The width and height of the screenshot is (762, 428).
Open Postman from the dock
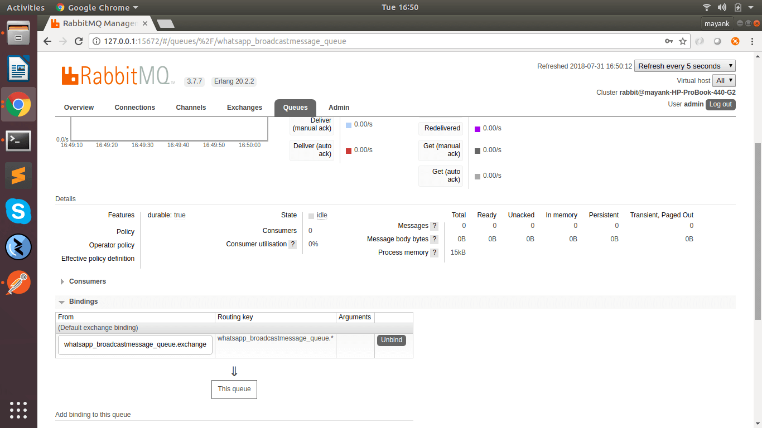(18, 283)
